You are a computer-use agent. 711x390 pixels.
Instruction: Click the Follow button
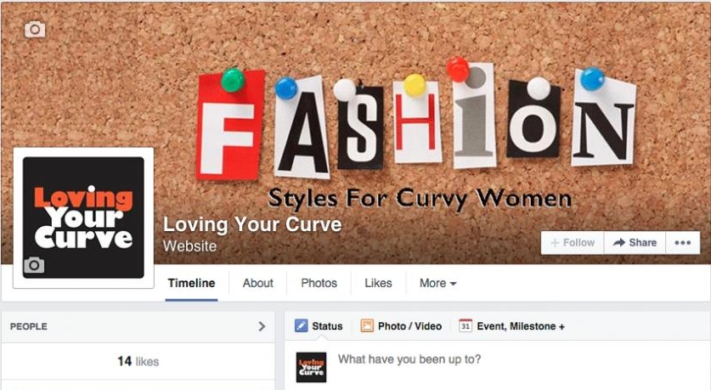coord(573,243)
